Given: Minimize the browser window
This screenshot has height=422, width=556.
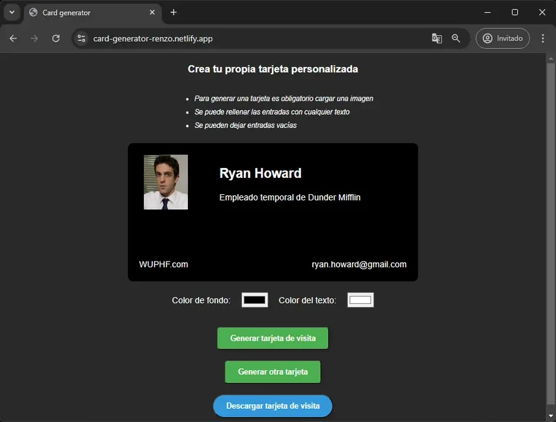Looking at the screenshot, I should (487, 12).
